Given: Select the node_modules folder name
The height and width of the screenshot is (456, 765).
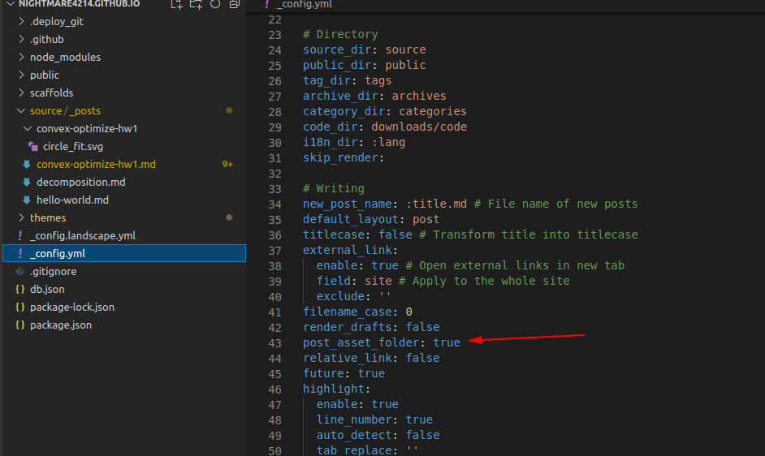Looking at the screenshot, I should coord(66,57).
